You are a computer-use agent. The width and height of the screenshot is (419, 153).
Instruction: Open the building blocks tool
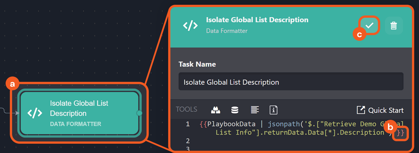[x=216, y=110]
